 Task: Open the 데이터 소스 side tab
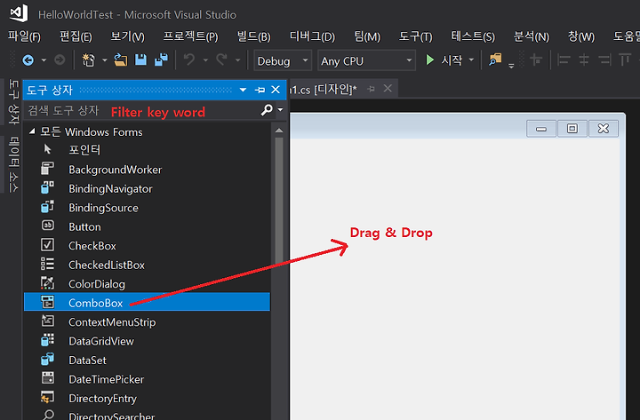tap(13, 164)
